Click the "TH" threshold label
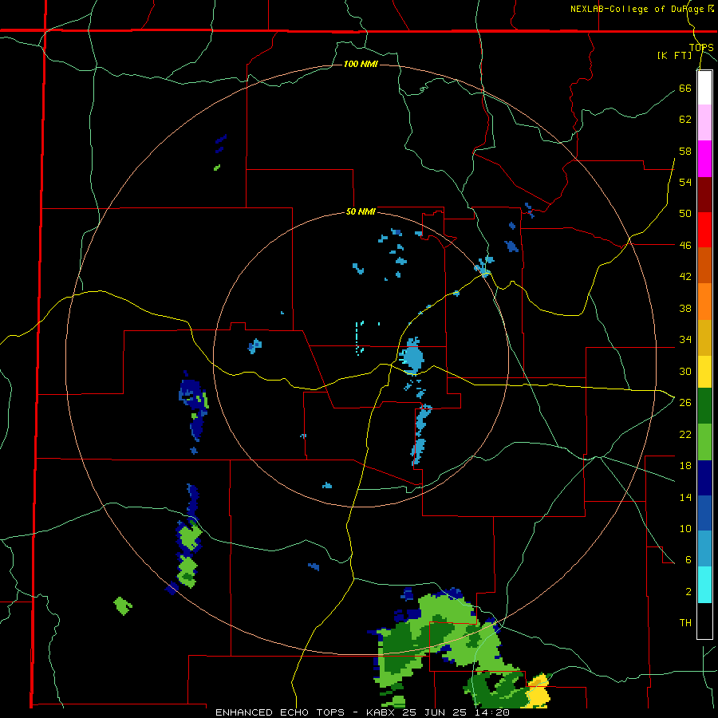The height and width of the screenshot is (718, 718). click(685, 622)
